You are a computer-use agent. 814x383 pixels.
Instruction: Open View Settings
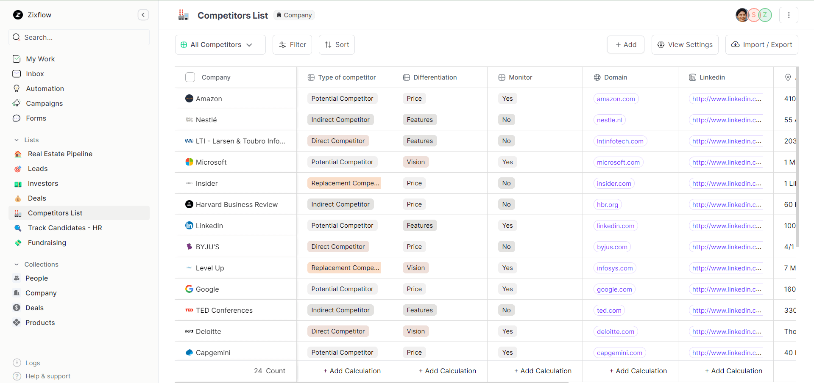pyautogui.click(x=684, y=44)
